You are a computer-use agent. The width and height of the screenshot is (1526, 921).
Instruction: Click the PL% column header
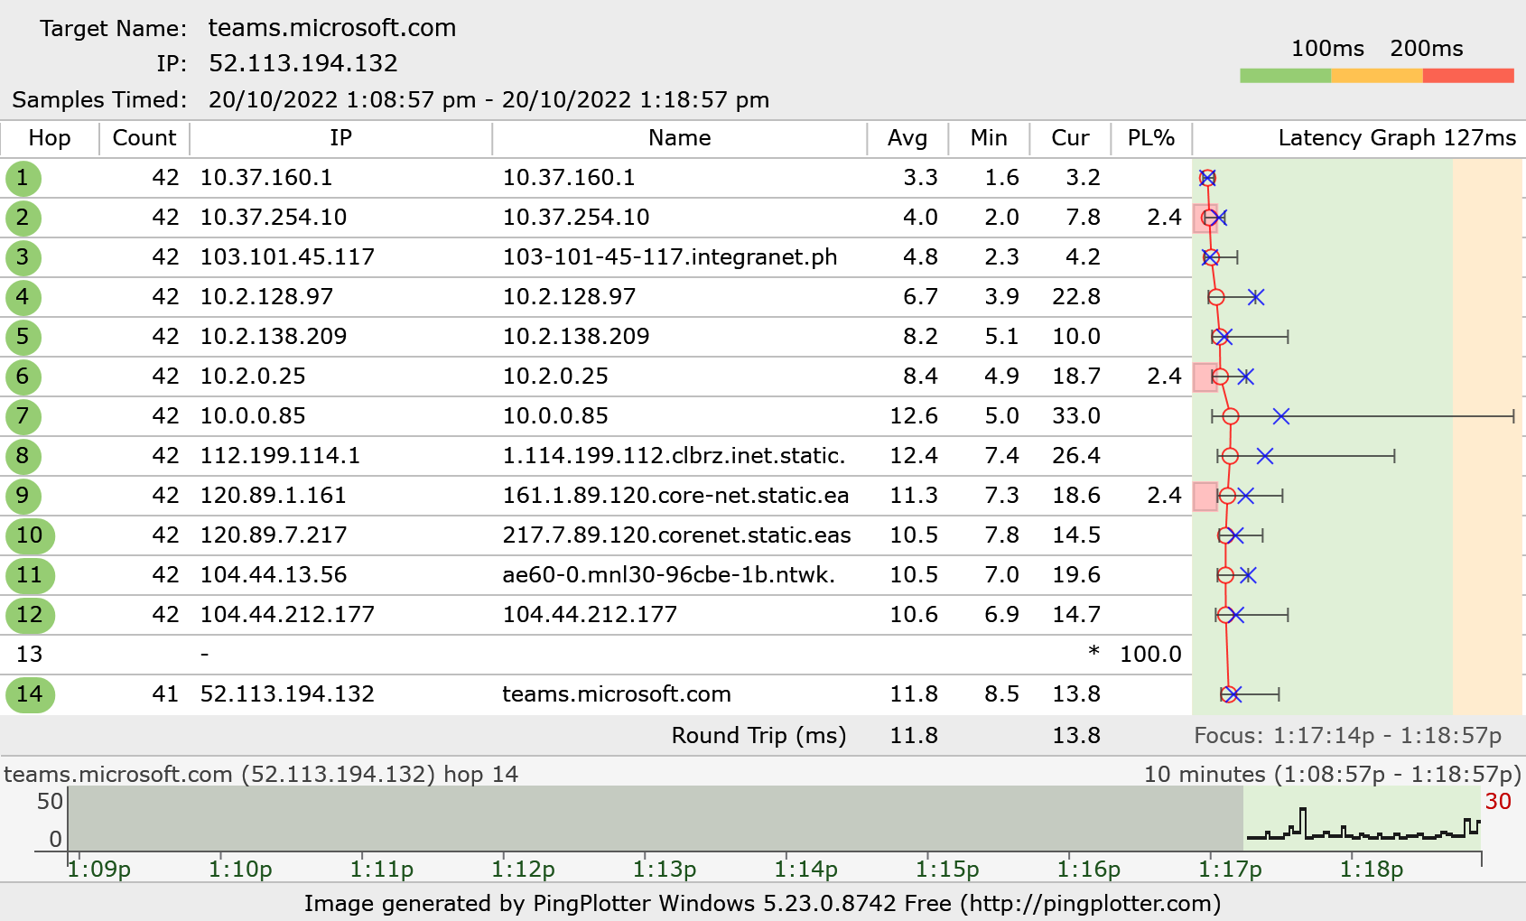pyautogui.click(x=1150, y=138)
